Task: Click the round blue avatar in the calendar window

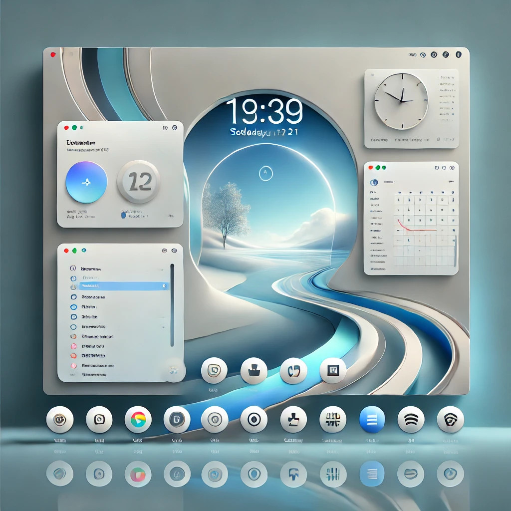Action: click(373, 183)
